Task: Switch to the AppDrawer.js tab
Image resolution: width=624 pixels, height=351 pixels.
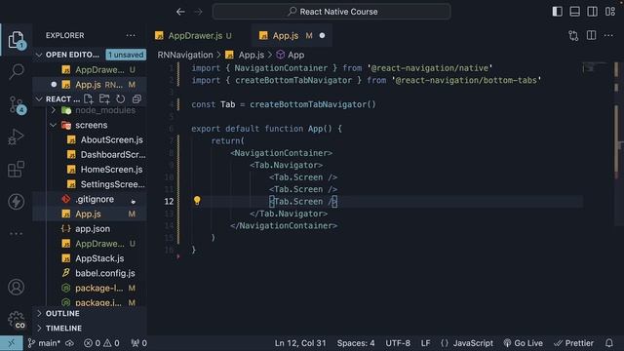Action: tap(195, 35)
